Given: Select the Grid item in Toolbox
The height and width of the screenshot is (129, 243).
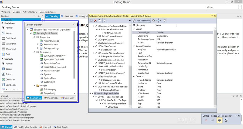Looking at the screenshot, I should pos(6,54).
